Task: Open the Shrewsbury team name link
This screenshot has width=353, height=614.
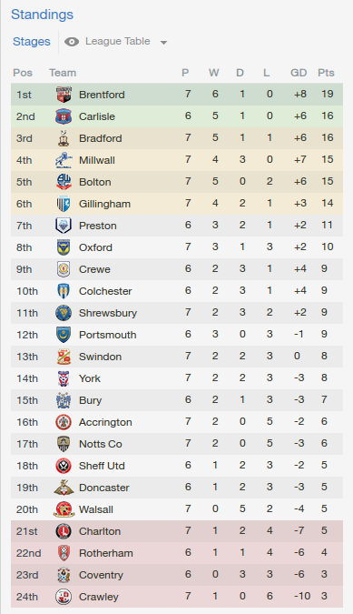Action: 108,313
